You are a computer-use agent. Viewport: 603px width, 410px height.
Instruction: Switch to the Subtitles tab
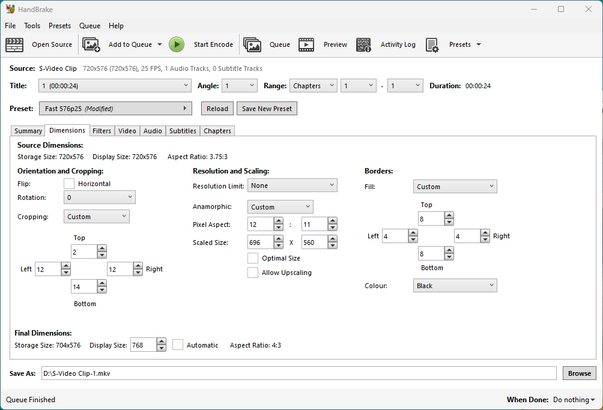(x=183, y=131)
